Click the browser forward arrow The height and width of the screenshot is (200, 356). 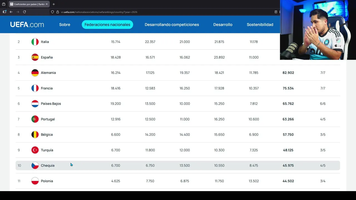(x=18, y=12)
